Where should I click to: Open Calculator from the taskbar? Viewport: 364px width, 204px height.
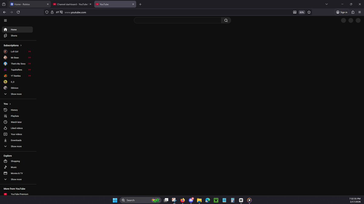[x=233, y=200]
